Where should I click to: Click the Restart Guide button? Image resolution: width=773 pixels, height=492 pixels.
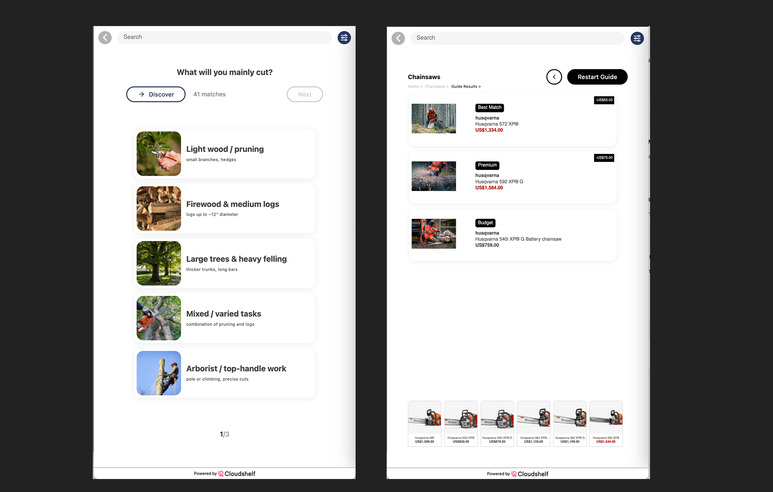tap(597, 77)
